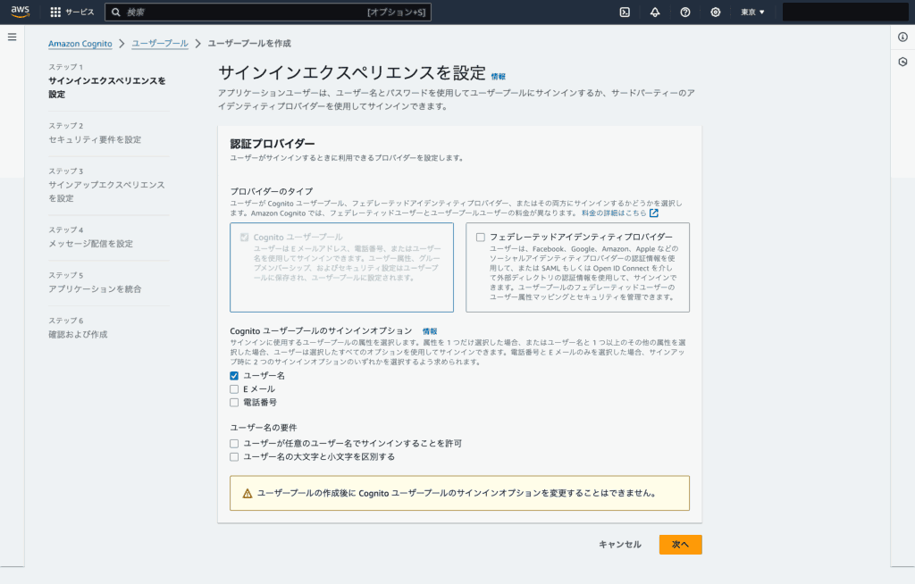Open the 東京 region dropdown
The image size is (915, 584).
coord(752,13)
